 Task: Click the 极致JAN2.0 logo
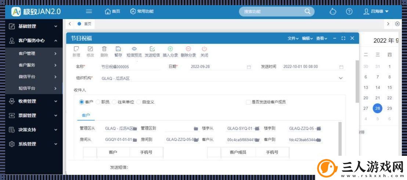[x=36, y=11]
